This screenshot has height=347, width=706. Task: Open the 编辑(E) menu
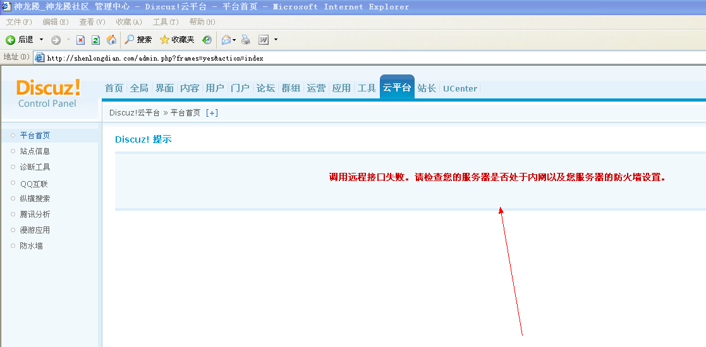click(x=56, y=21)
